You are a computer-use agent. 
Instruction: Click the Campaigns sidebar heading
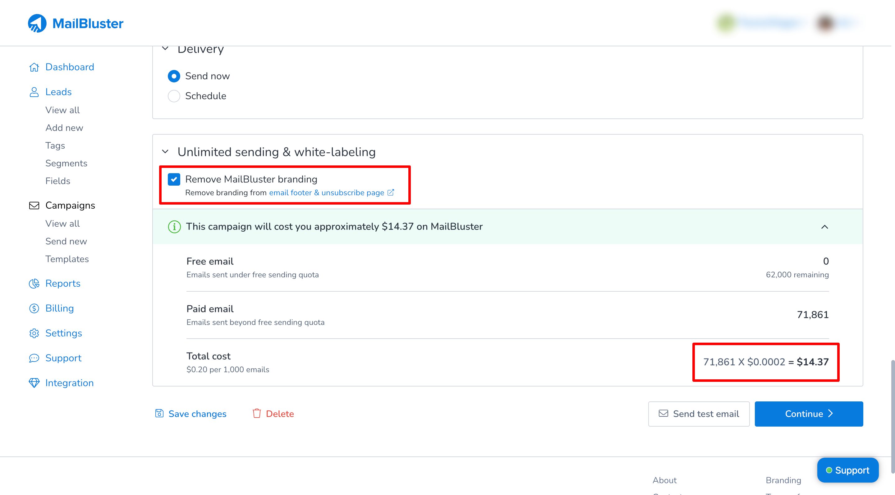tap(70, 206)
